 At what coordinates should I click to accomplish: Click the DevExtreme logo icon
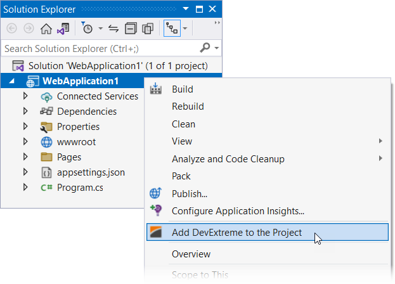pos(156,232)
